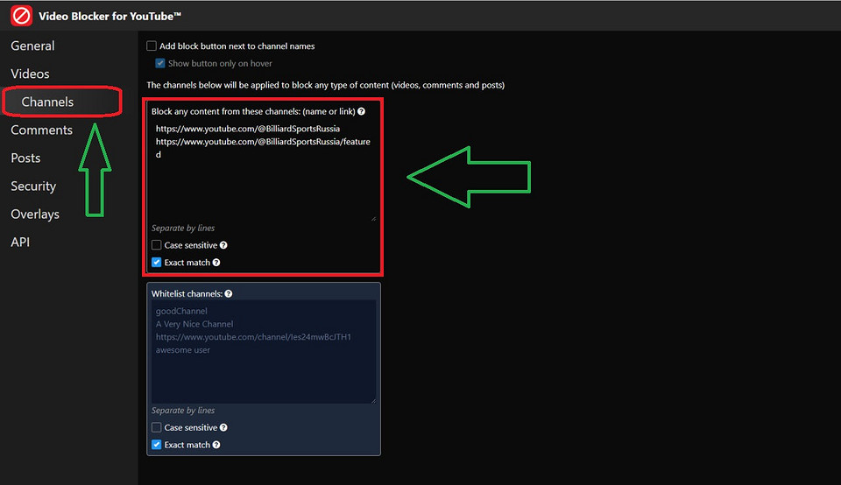Uncheck Exact match under Whitelist channels
Screen dimensions: 841x485
[157, 445]
